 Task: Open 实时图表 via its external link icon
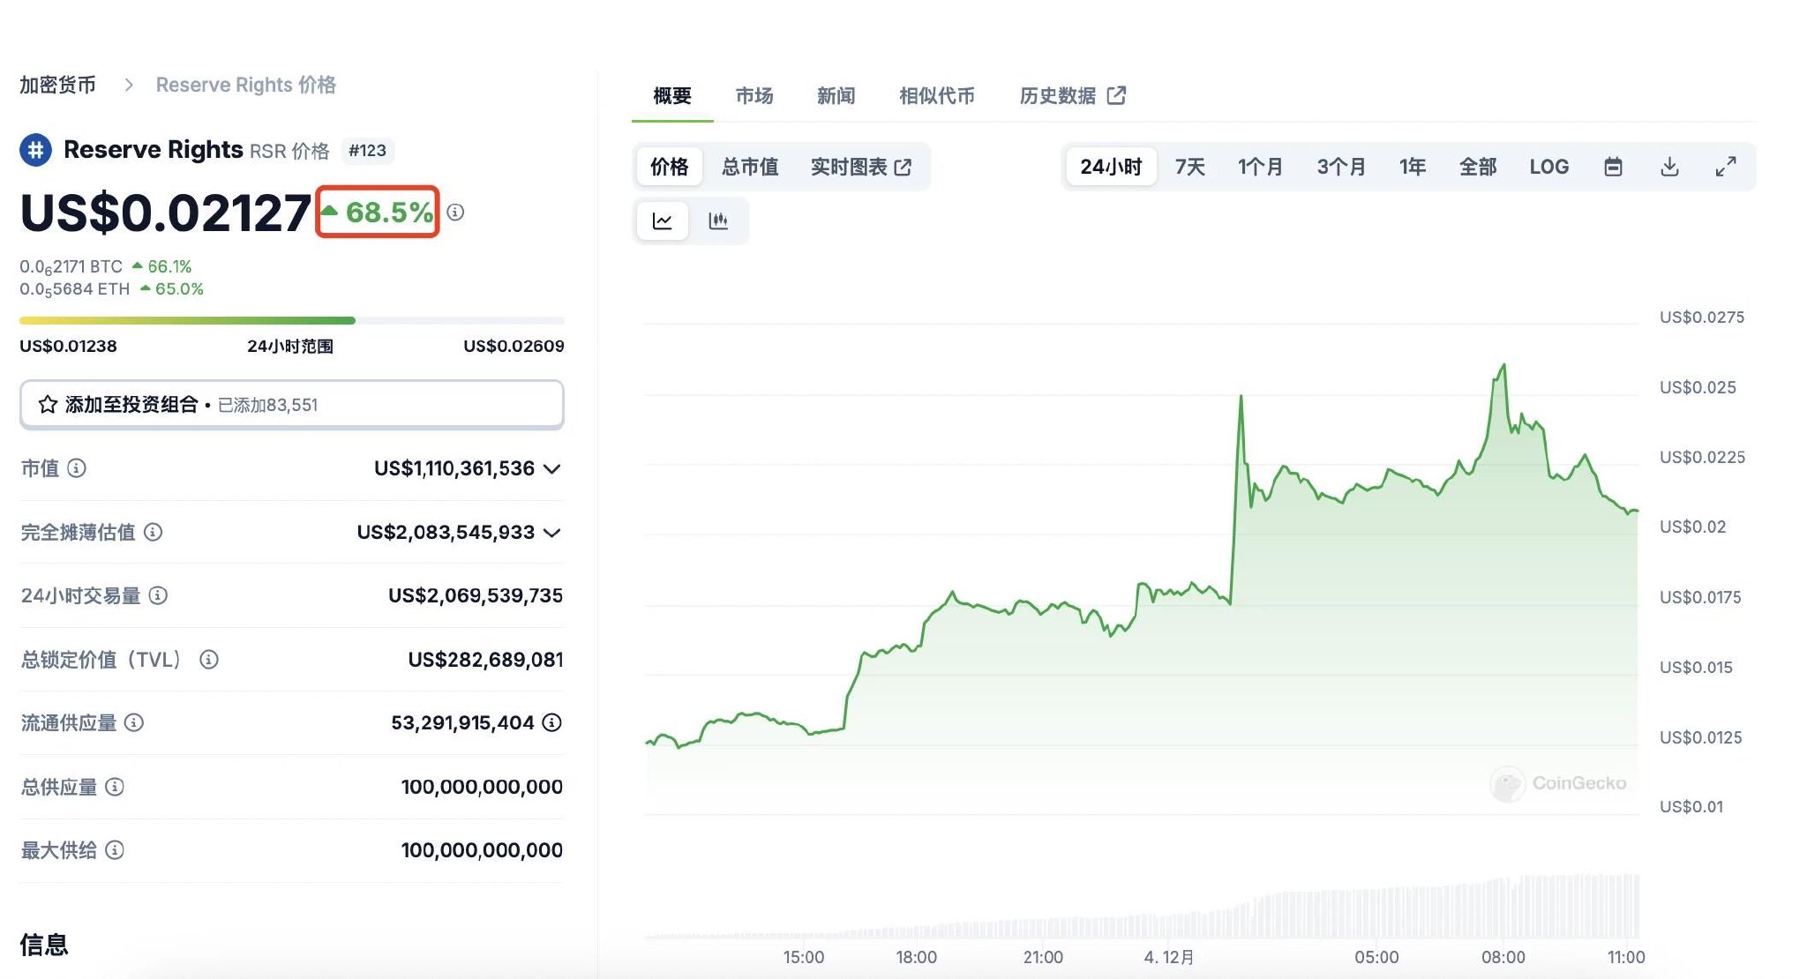(x=903, y=166)
